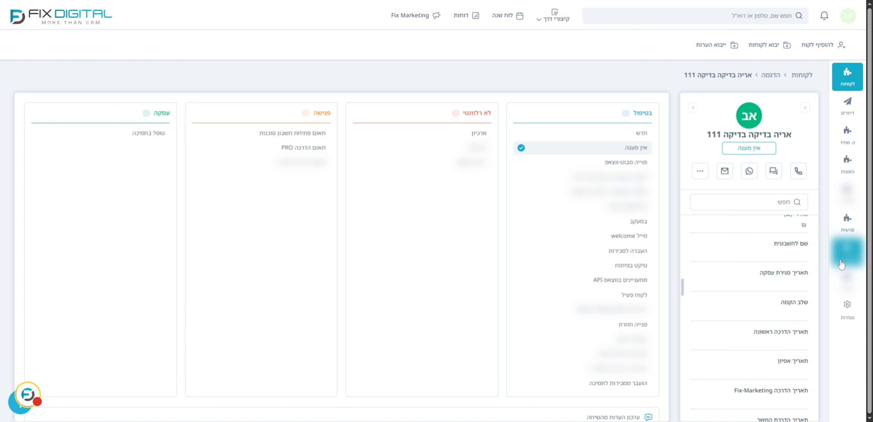
Task: Select the חדש status option
Action: tap(641, 133)
